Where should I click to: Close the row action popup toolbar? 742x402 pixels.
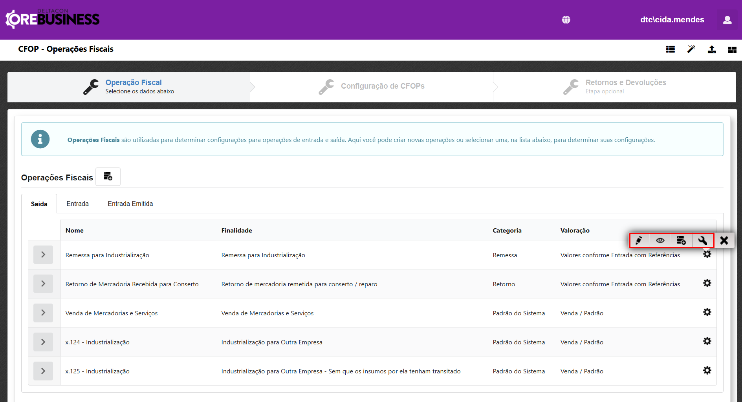[724, 240]
